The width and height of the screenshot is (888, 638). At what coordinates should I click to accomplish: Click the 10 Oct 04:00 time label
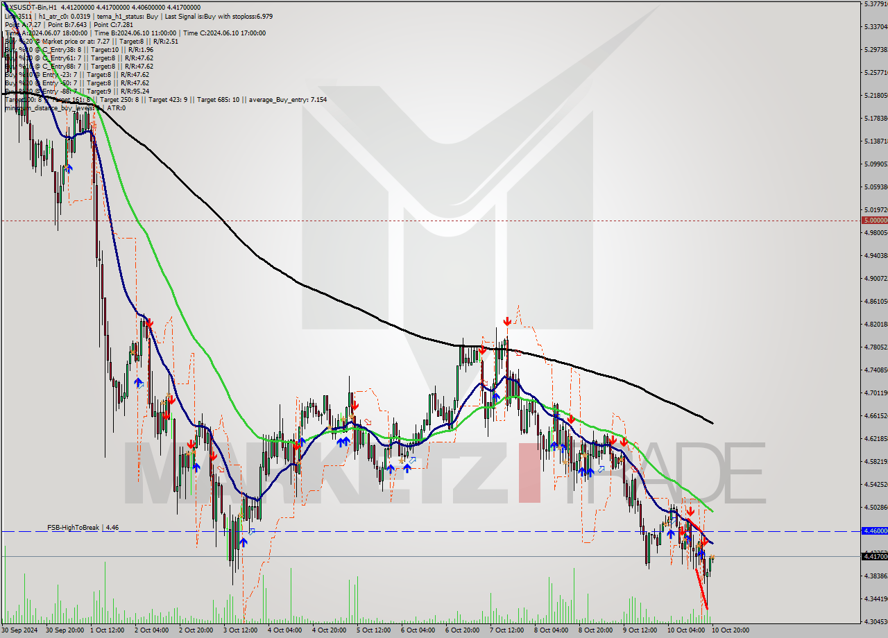(685, 630)
